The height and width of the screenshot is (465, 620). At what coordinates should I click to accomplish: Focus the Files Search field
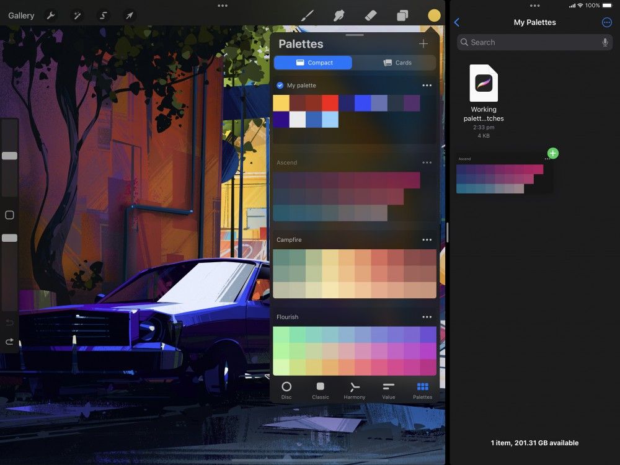click(x=534, y=42)
